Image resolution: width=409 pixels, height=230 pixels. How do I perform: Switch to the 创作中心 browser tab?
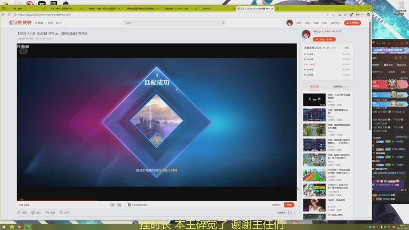(216, 9)
